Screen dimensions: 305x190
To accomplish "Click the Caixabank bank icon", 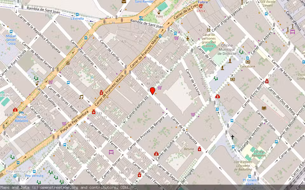I will 247,62.
